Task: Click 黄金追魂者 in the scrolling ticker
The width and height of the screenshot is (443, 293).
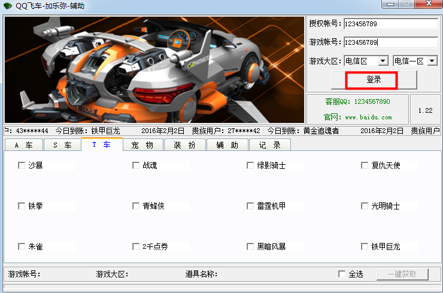Action: click(x=321, y=131)
